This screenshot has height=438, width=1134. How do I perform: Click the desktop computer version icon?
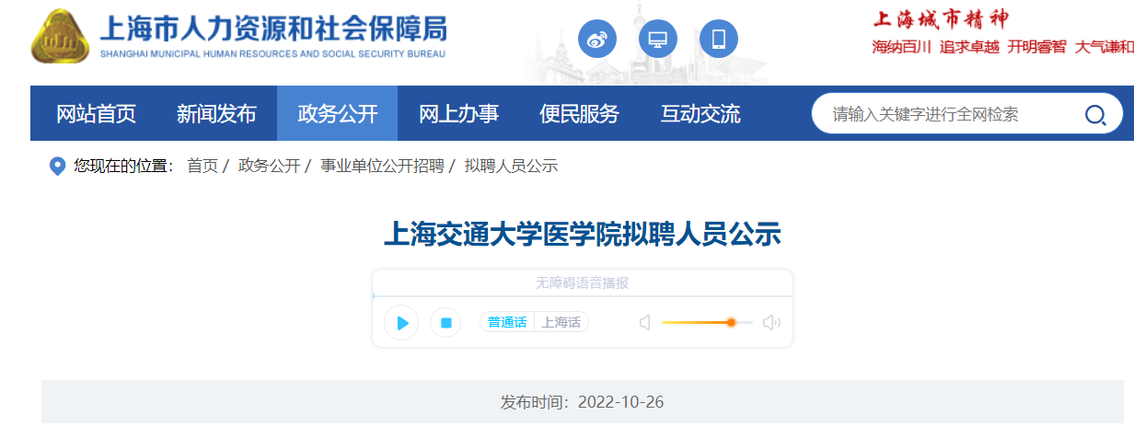658,40
